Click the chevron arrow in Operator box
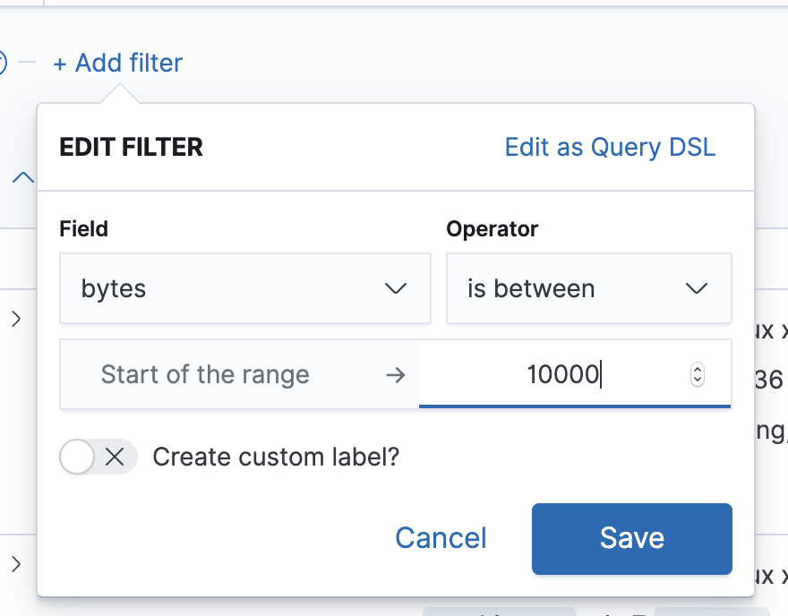Screen dimensions: 788x616 pyautogui.click(x=696, y=288)
